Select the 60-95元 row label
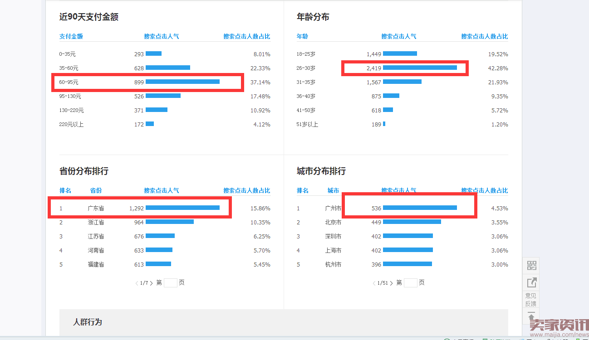 (x=69, y=83)
